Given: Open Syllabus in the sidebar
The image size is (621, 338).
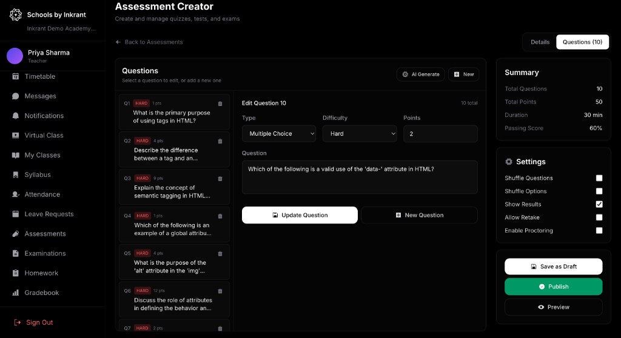Looking at the screenshot, I should (38, 174).
